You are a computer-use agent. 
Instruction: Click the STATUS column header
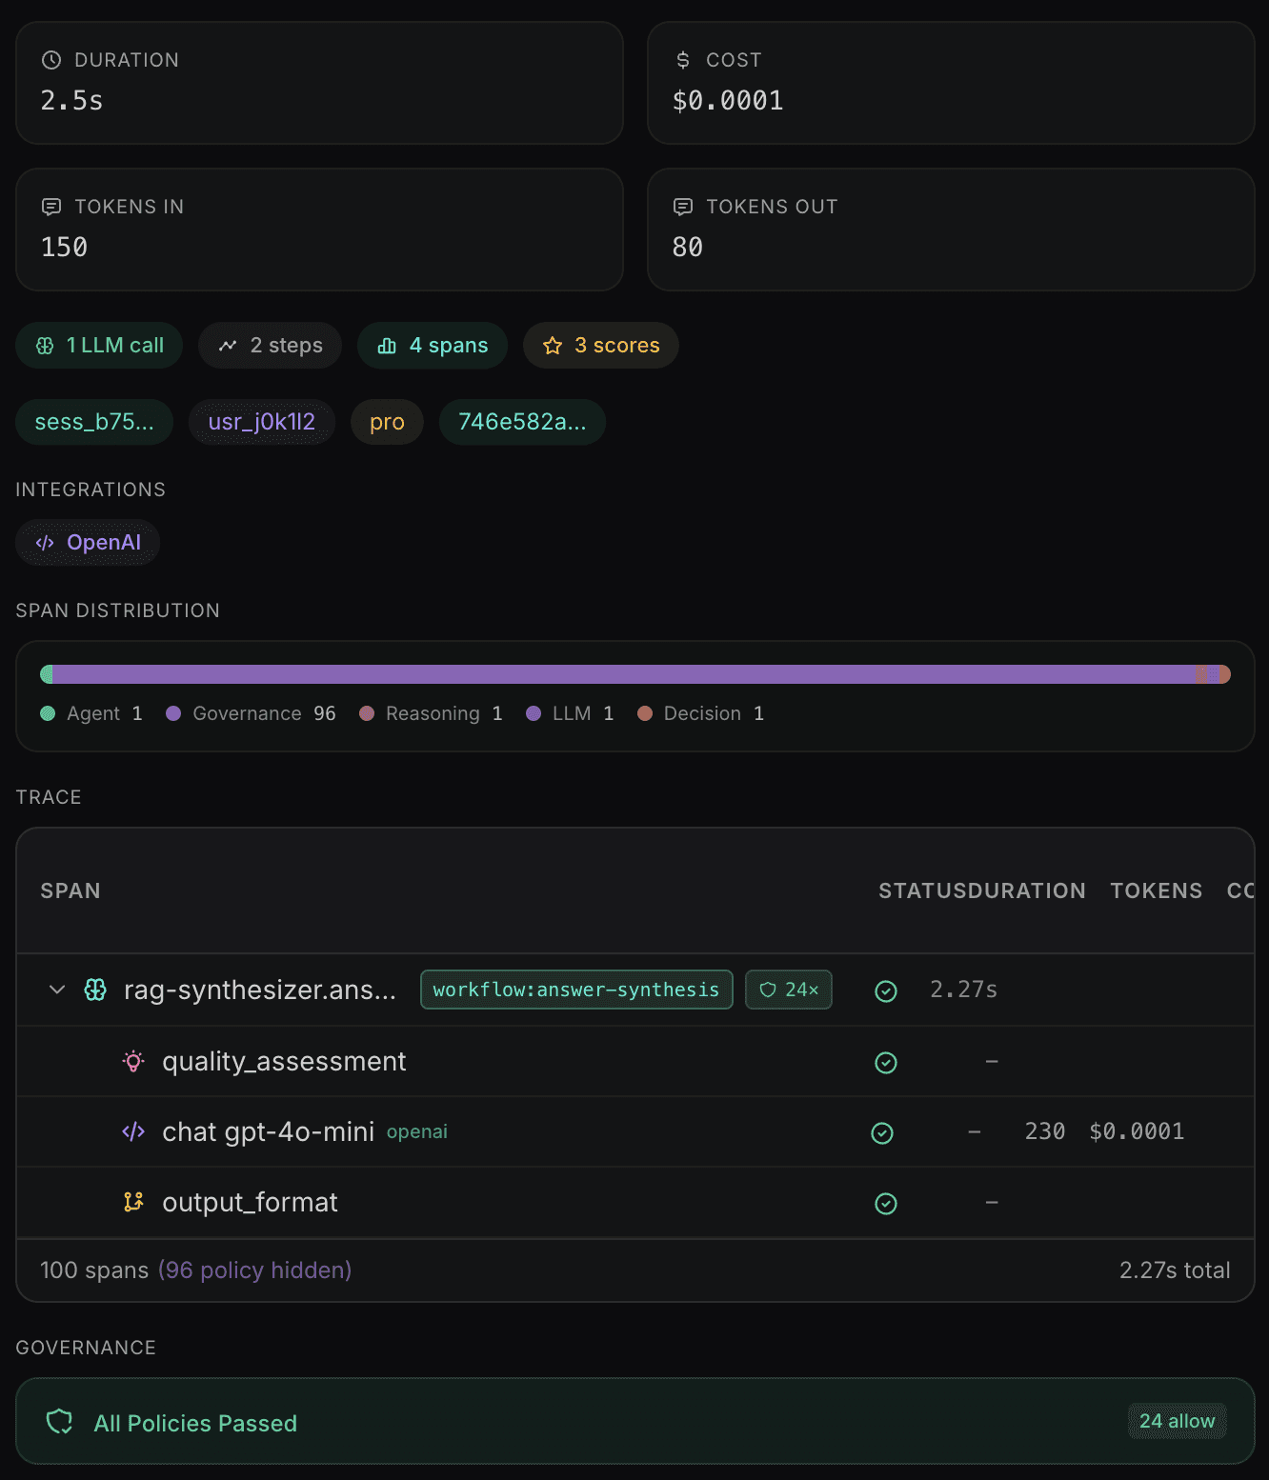(x=924, y=890)
